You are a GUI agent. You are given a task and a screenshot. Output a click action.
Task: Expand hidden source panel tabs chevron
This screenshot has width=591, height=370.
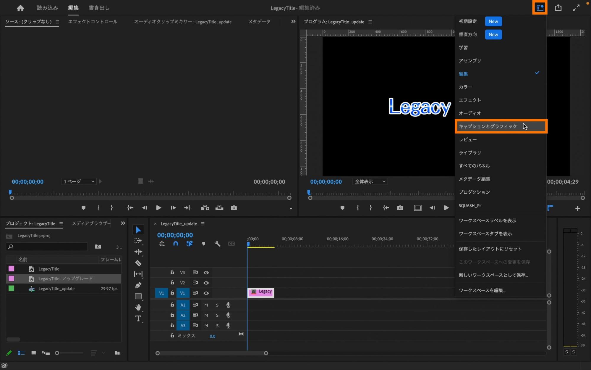click(x=293, y=22)
